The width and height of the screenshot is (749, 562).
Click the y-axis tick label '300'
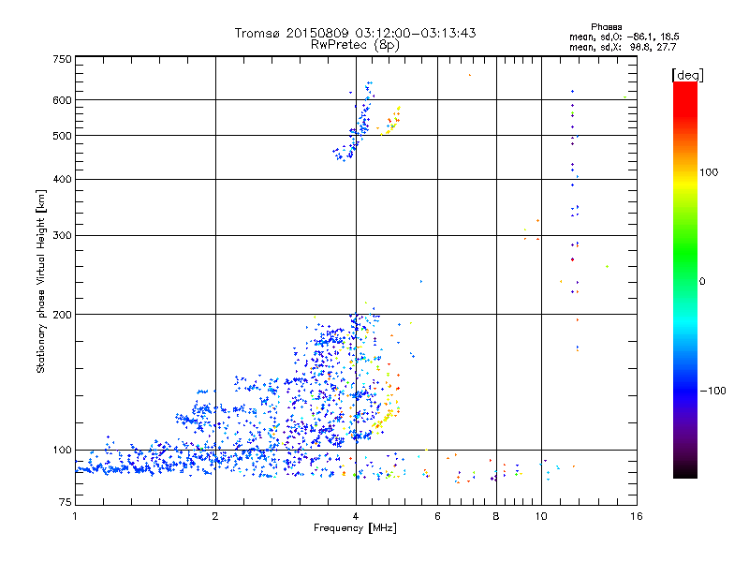click(63, 236)
